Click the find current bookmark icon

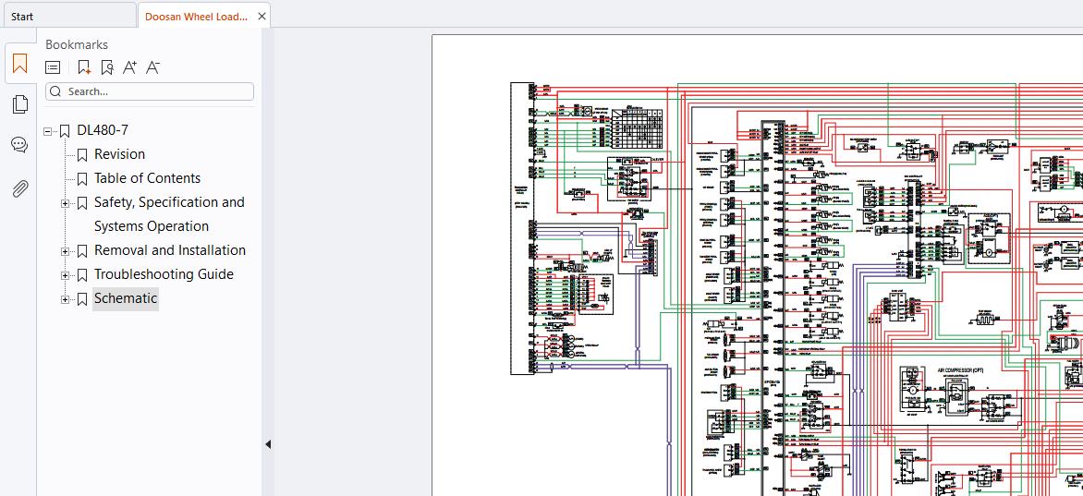(x=106, y=67)
